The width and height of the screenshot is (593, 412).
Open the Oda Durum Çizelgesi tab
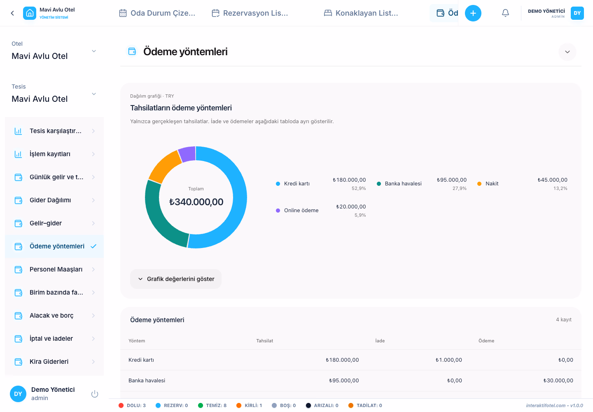click(x=157, y=13)
